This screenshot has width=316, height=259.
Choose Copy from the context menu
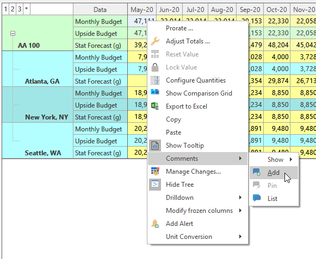click(197, 119)
